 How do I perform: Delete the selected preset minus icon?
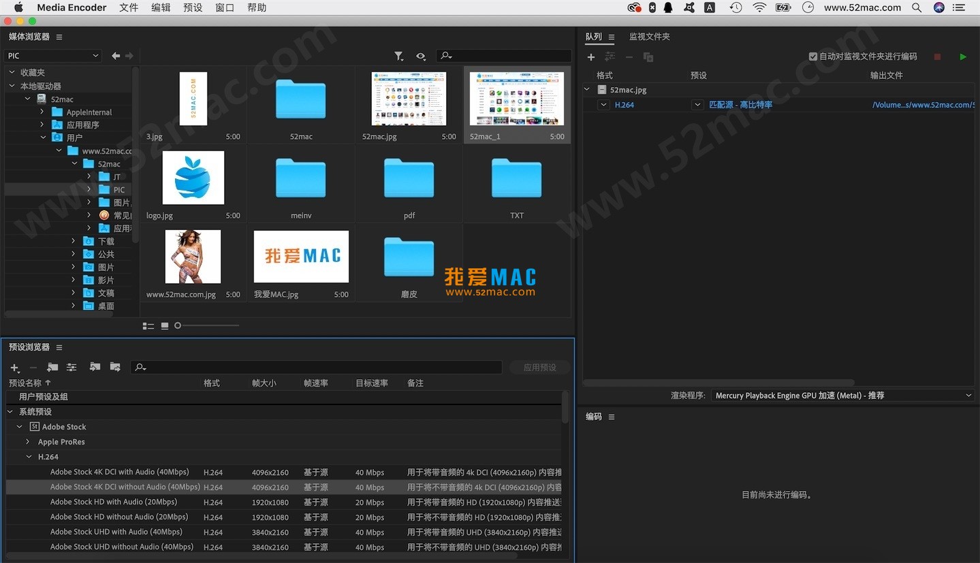33,368
